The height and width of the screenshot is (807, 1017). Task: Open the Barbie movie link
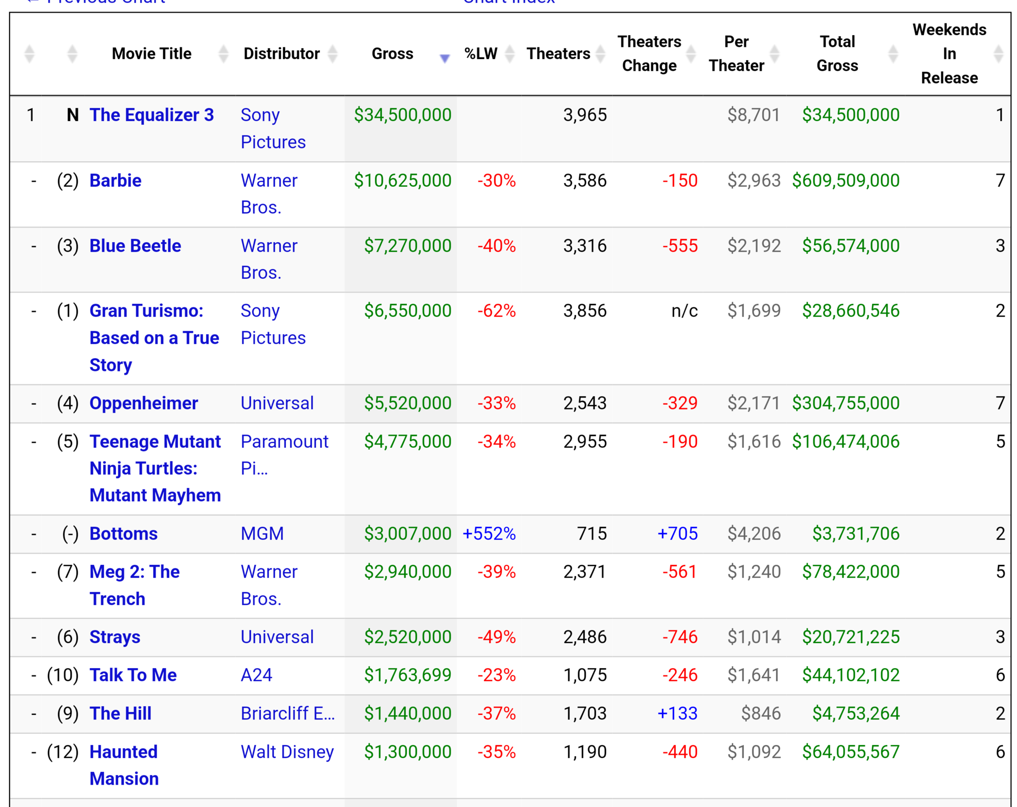tap(115, 181)
